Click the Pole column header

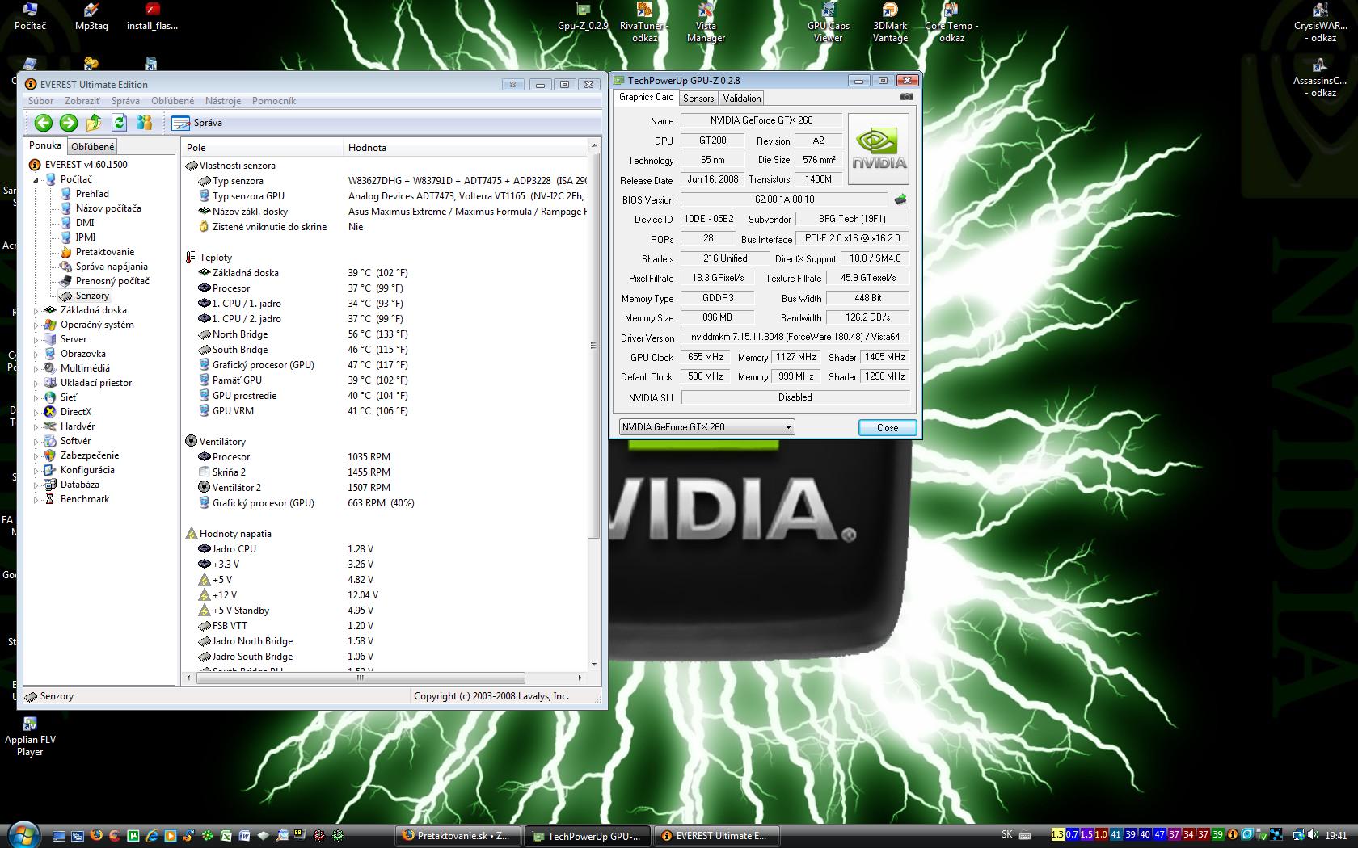click(x=263, y=147)
